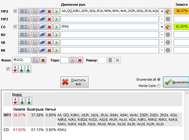Expand MP2 range dropdown arrow
Viewport: 189px width, 140px height.
[x=162, y=11]
